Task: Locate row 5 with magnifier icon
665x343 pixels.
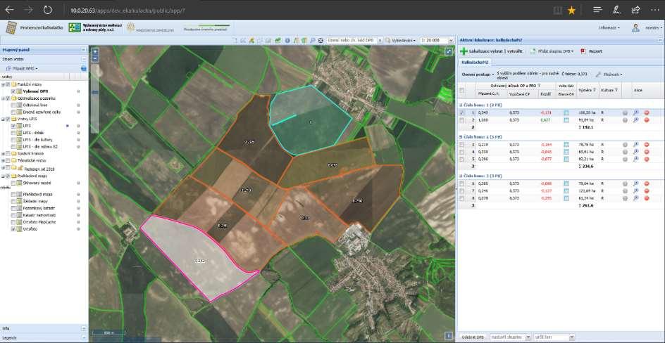Action: [635, 159]
